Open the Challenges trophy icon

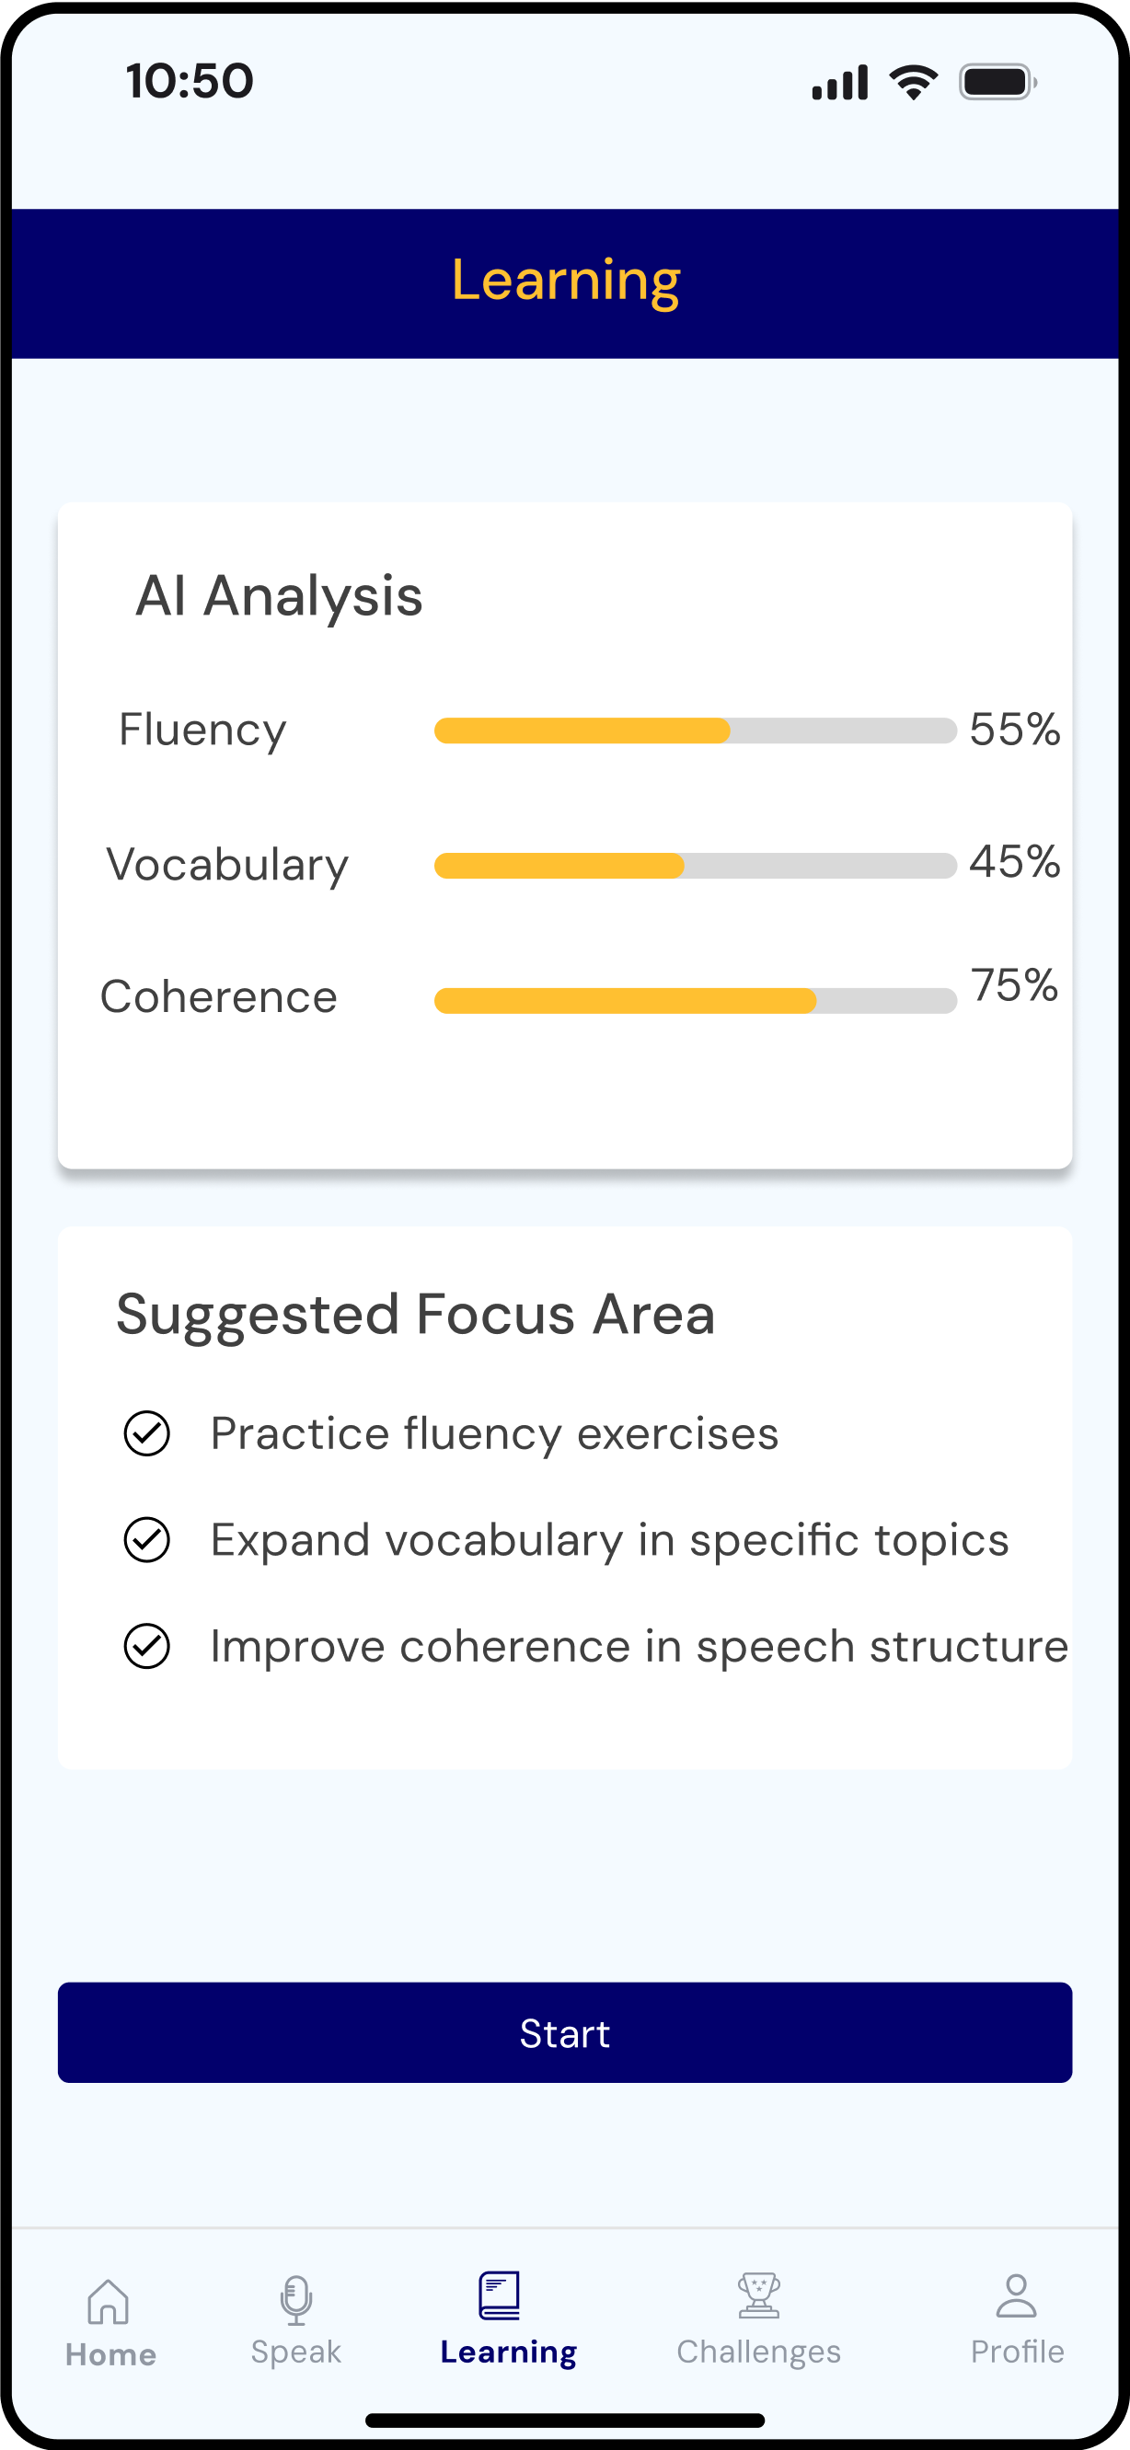click(x=759, y=2296)
